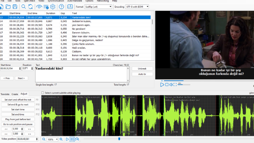
Task: Open the Format dropdown showing SubRip (.srt)
Action: point(98,7)
